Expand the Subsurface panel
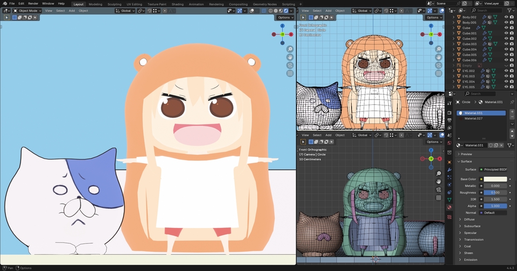517x271 pixels. [x=472, y=226]
